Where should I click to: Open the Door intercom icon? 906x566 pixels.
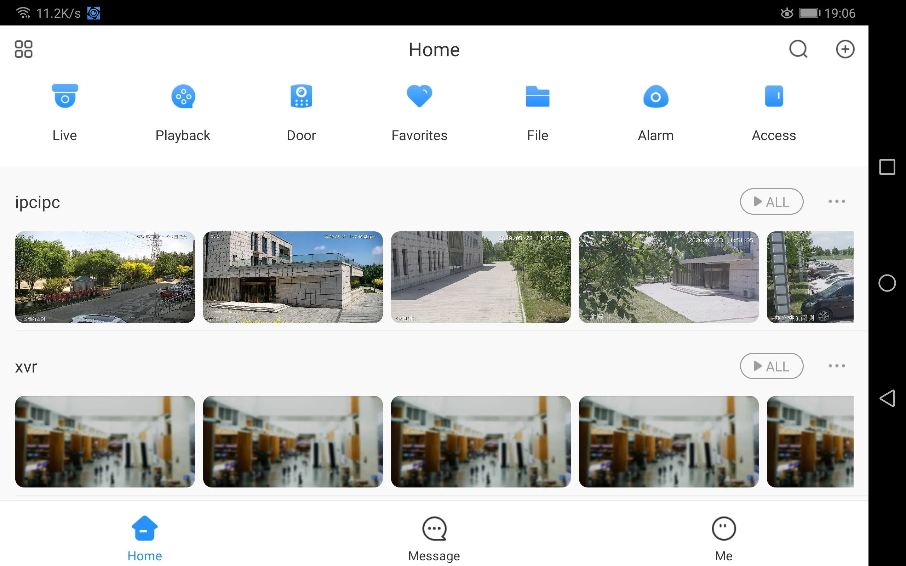(302, 96)
